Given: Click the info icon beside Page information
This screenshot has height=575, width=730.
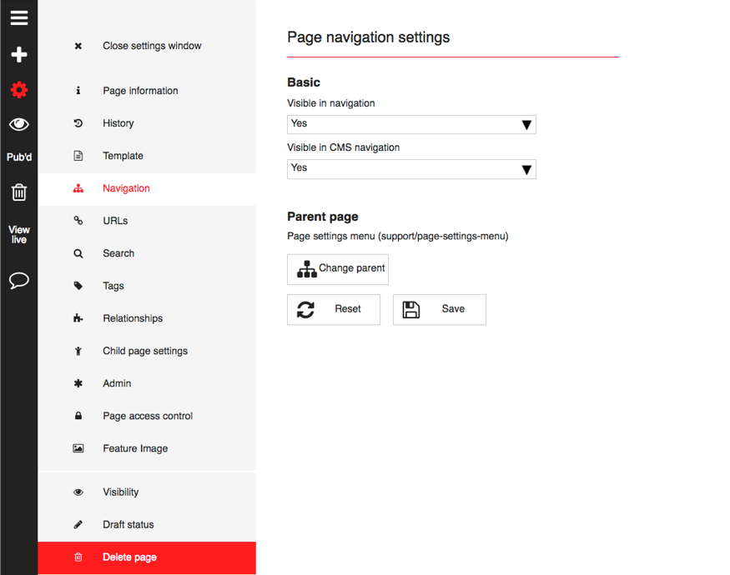Looking at the screenshot, I should (x=78, y=90).
